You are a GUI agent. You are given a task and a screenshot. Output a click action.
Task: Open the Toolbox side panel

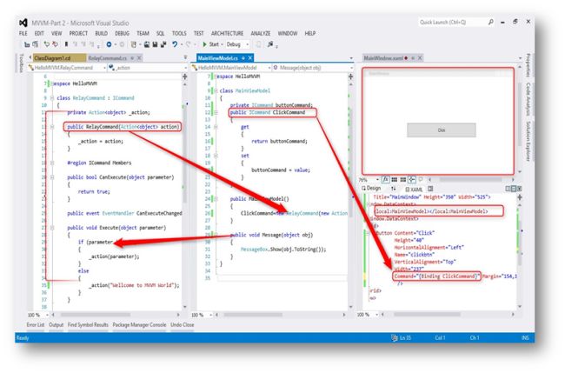click(21, 63)
